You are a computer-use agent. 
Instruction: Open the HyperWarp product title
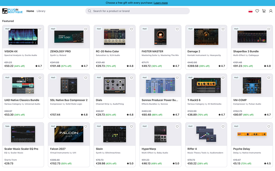point(149,149)
